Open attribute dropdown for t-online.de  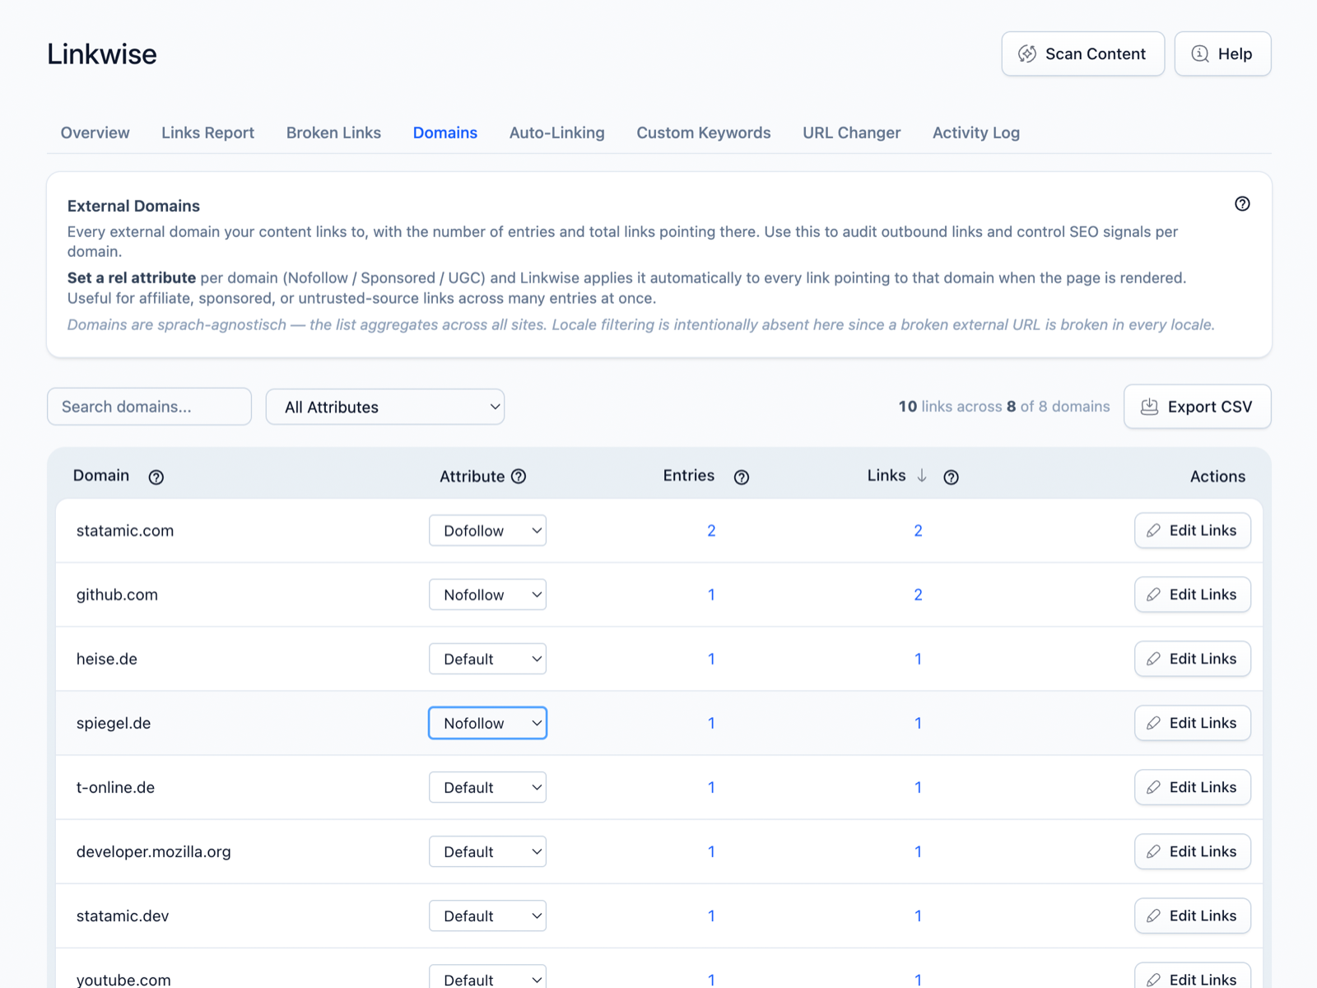click(487, 787)
